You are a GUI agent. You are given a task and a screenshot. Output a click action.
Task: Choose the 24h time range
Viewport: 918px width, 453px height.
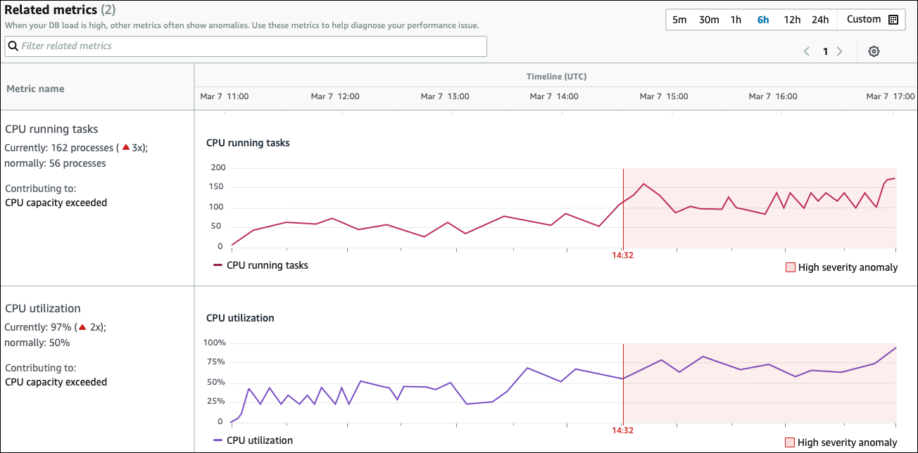[x=820, y=20]
